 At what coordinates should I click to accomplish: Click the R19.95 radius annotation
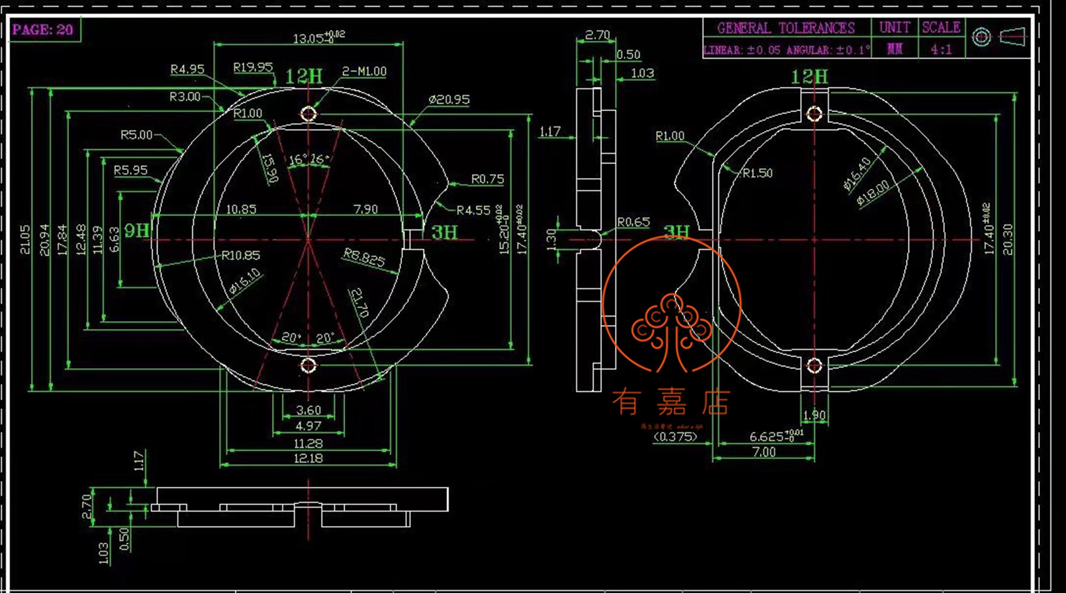click(x=253, y=67)
